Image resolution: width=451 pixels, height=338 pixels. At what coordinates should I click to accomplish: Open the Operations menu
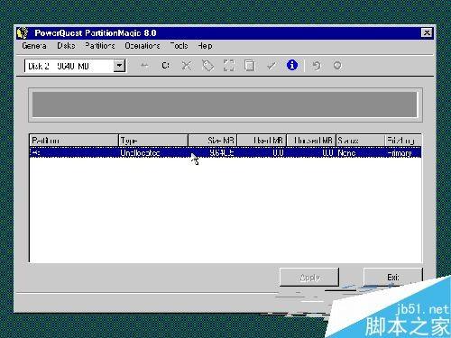tap(143, 46)
